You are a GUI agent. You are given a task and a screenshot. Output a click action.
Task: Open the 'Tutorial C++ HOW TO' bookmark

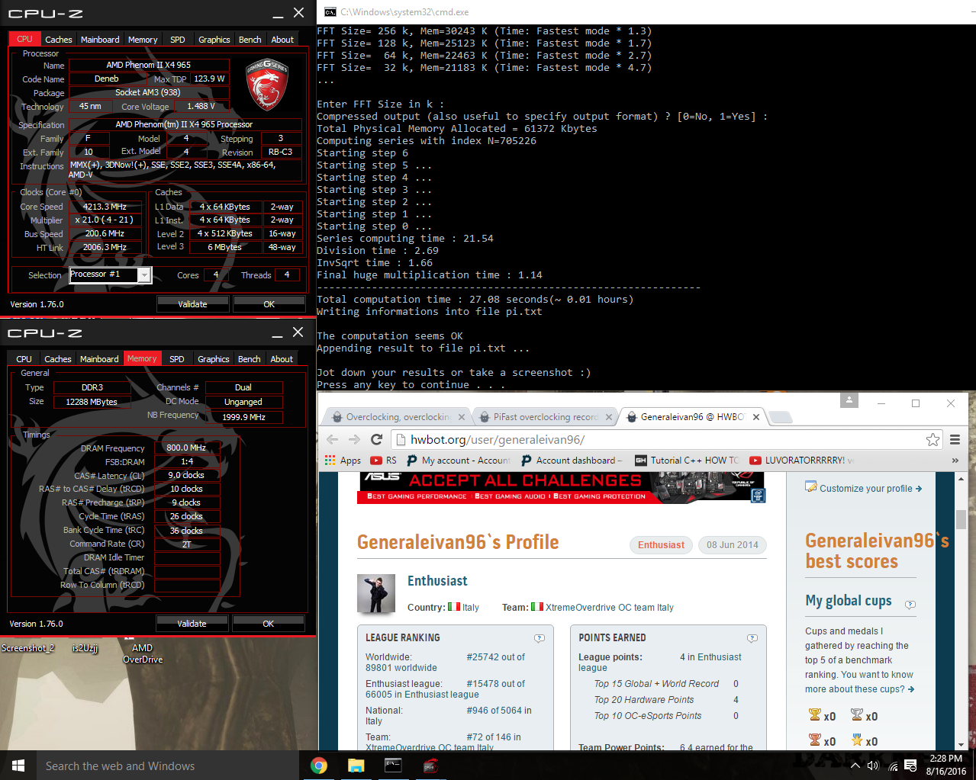click(x=687, y=461)
